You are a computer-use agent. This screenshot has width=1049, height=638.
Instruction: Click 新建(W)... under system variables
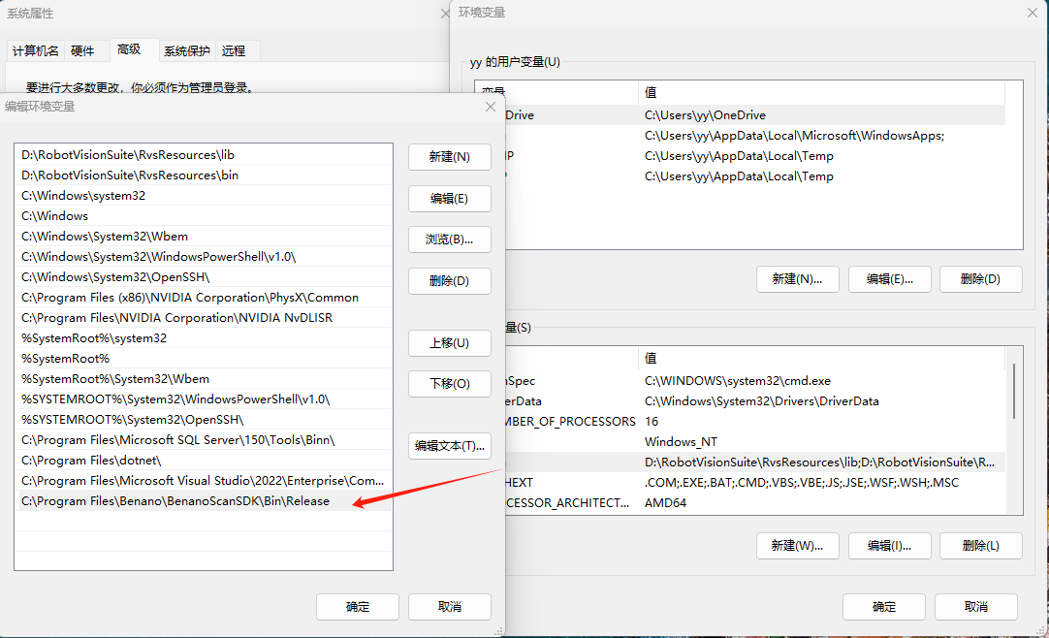click(797, 546)
